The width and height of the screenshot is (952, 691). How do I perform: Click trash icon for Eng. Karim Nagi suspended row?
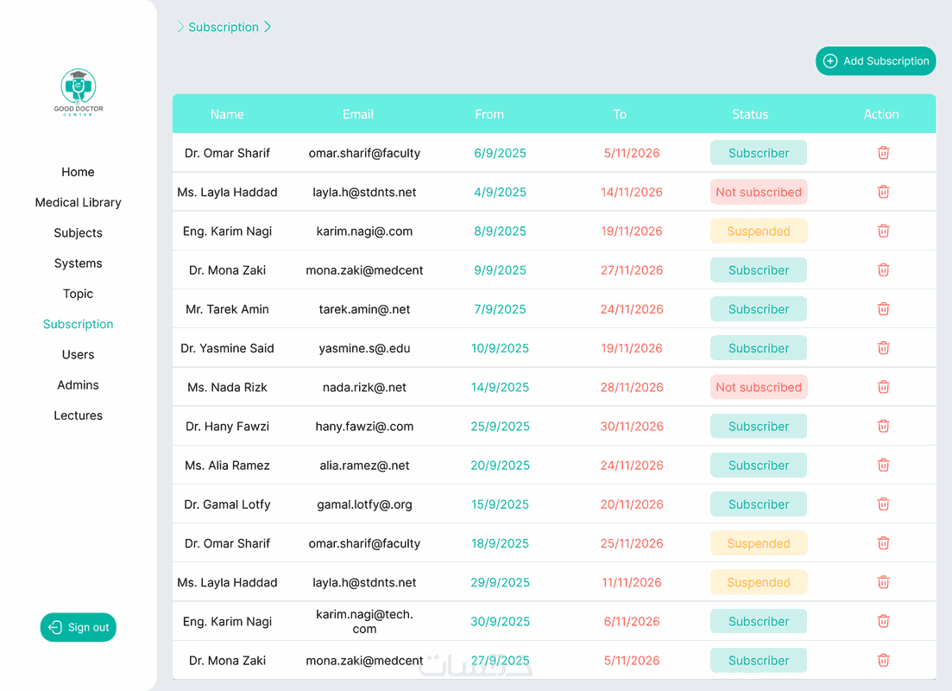click(883, 231)
